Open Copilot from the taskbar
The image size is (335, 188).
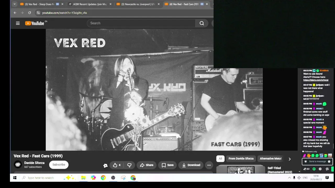tap(93, 178)
